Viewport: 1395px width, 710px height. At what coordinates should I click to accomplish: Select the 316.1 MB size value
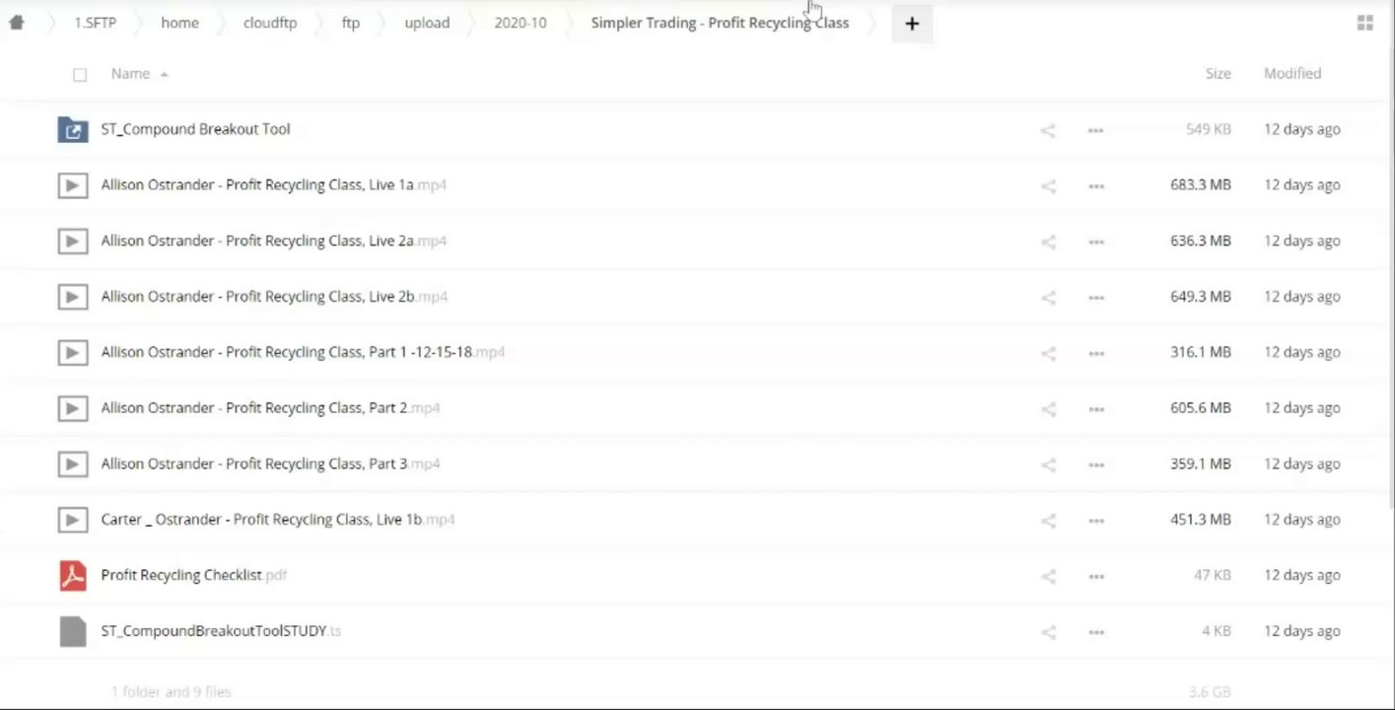(x=1201, y=352)
